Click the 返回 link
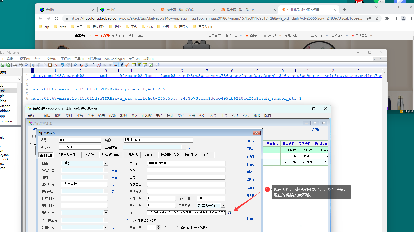Image resolution: width=414 pixels, height=232 pixels. pyautogui.click(x=315, y=130)
